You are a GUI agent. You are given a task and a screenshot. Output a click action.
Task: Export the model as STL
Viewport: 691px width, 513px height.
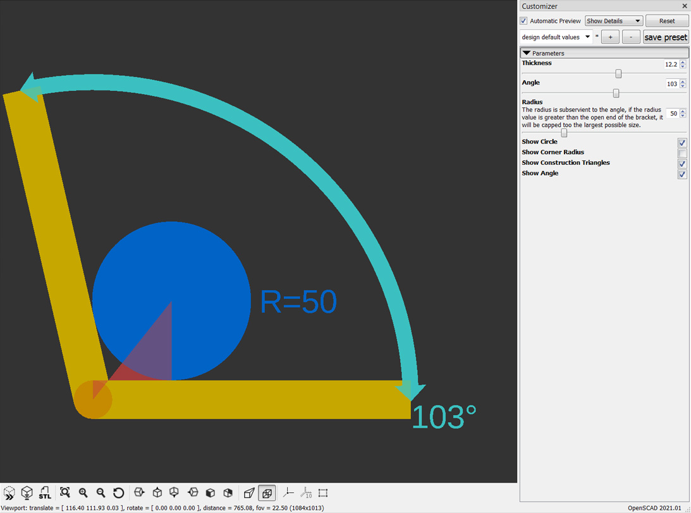[45, 493]
